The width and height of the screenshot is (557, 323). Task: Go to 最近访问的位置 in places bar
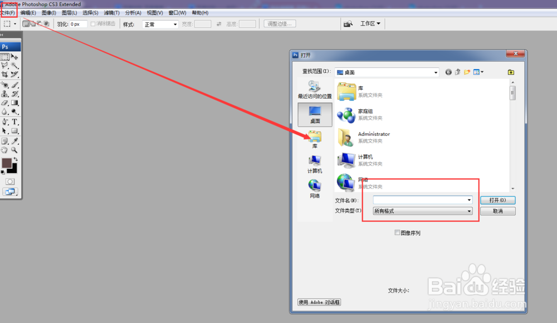coord(315,90)
